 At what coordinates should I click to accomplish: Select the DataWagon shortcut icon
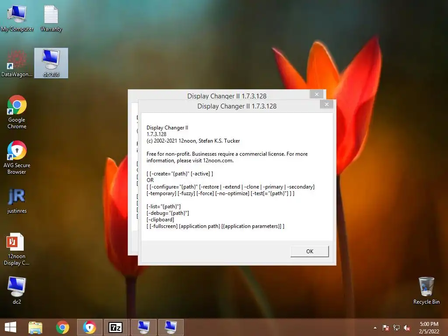click(17, 63)
